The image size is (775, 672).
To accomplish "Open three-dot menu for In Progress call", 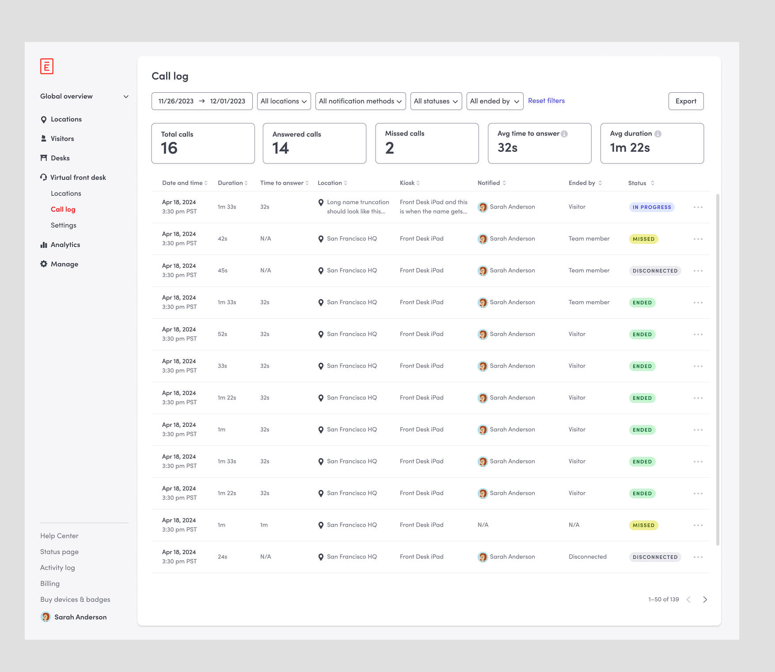I will coord(698,207).
